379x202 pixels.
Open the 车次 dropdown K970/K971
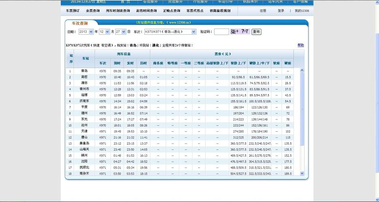pos(170,32)
